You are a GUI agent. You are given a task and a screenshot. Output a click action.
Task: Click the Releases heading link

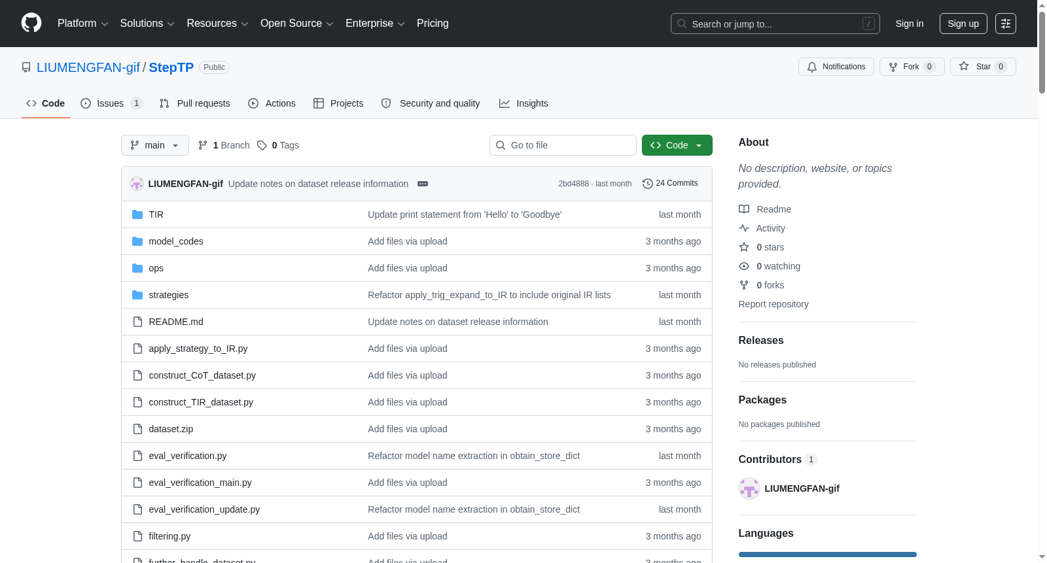[761, 341]
